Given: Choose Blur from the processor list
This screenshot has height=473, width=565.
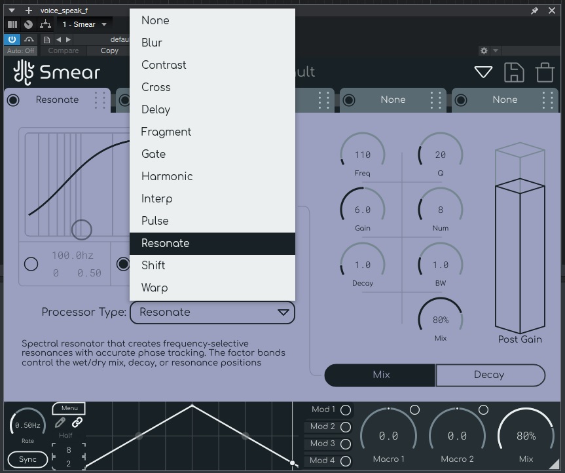Looking at the screenshot, I should pyautogui.click(x=212, y=43).
